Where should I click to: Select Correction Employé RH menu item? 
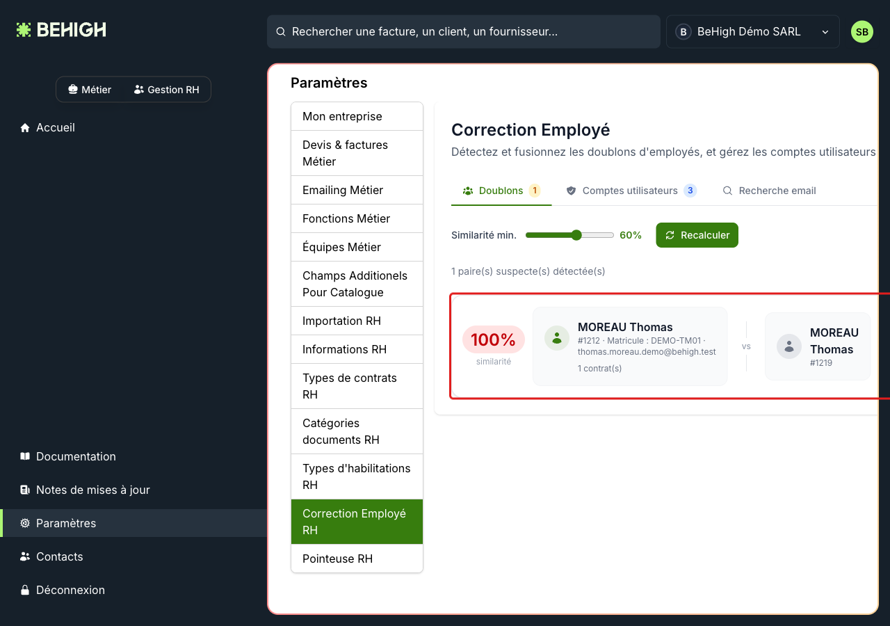tap(357, 522)
